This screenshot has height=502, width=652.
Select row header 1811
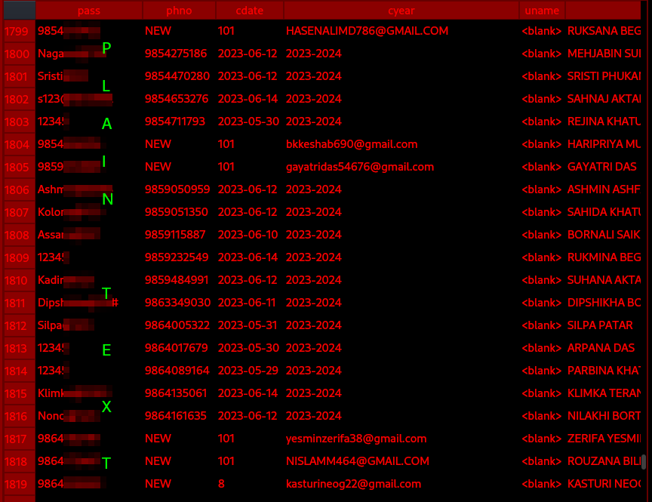point(17,303)
